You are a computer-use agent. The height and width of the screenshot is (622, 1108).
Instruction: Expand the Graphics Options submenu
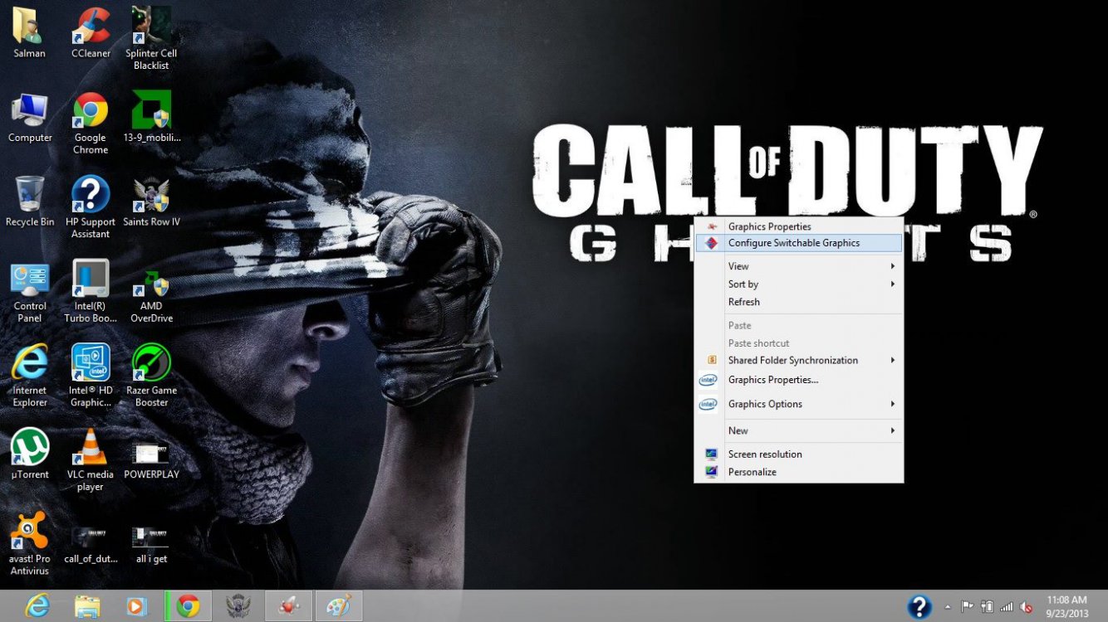[x=799, y=404]
